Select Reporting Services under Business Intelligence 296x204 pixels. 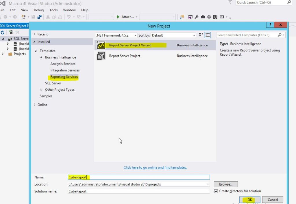point(64,77)
